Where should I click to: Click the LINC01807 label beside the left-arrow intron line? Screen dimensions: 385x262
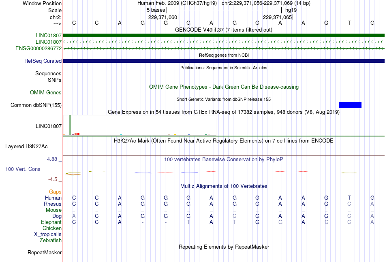click(49, 42)
